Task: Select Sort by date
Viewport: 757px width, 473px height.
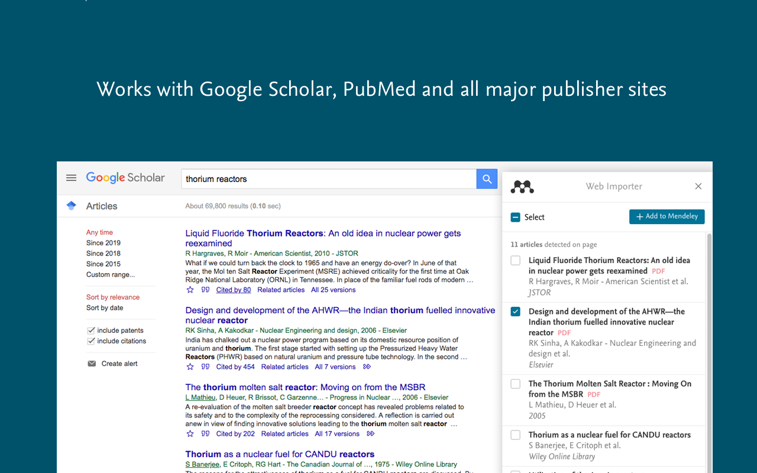Action: pos(105,307)
